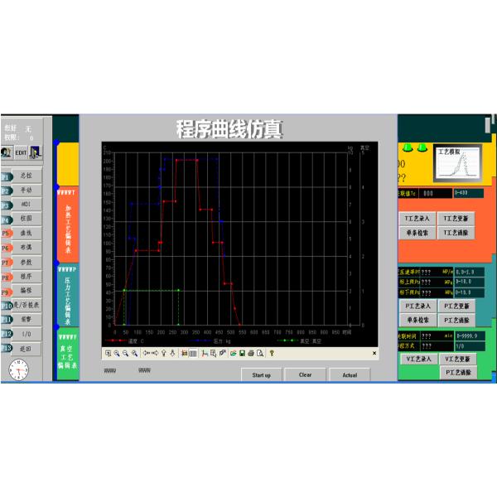Click the T工艺录入 button

point(417,219)
